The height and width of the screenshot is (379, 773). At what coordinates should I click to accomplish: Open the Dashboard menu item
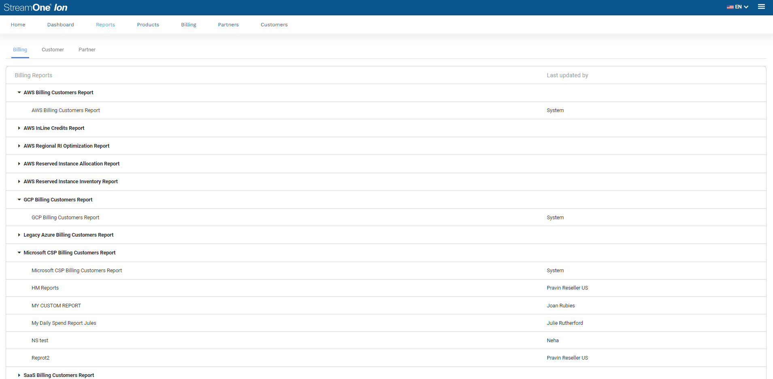pyautogui.click(x=60, y=25)
